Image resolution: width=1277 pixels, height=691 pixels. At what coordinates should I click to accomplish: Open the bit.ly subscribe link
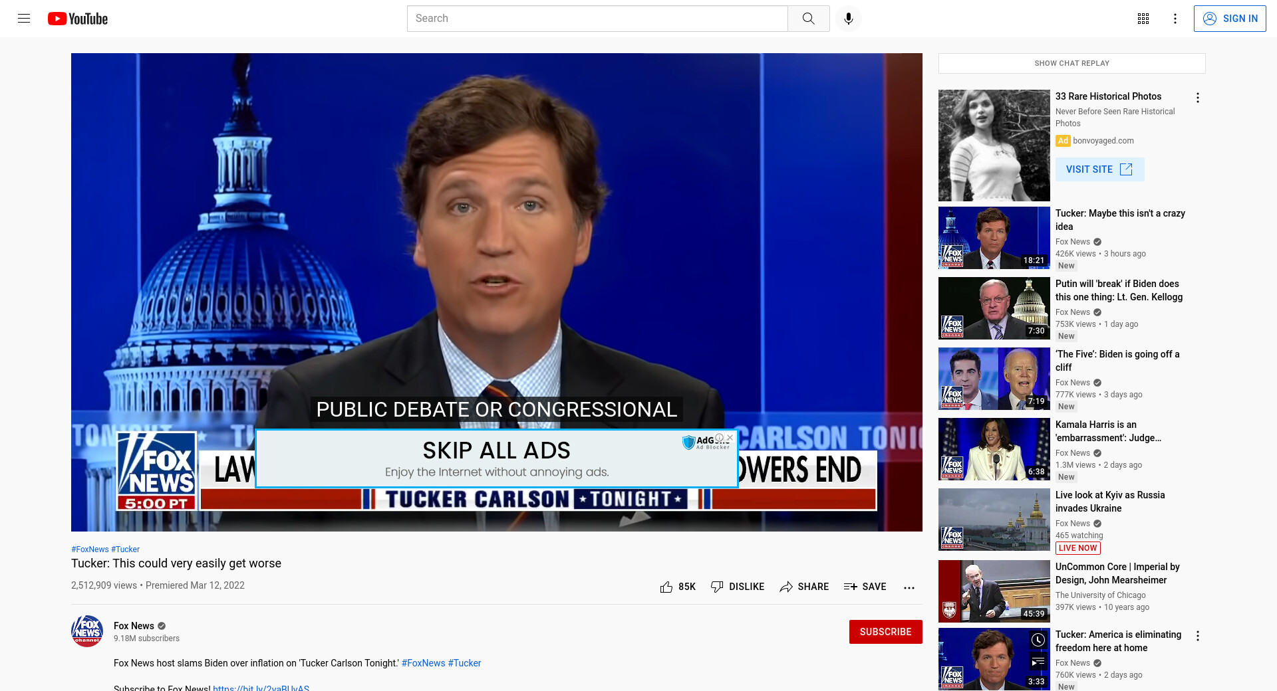pyautogui.click(x=261, y=688)
